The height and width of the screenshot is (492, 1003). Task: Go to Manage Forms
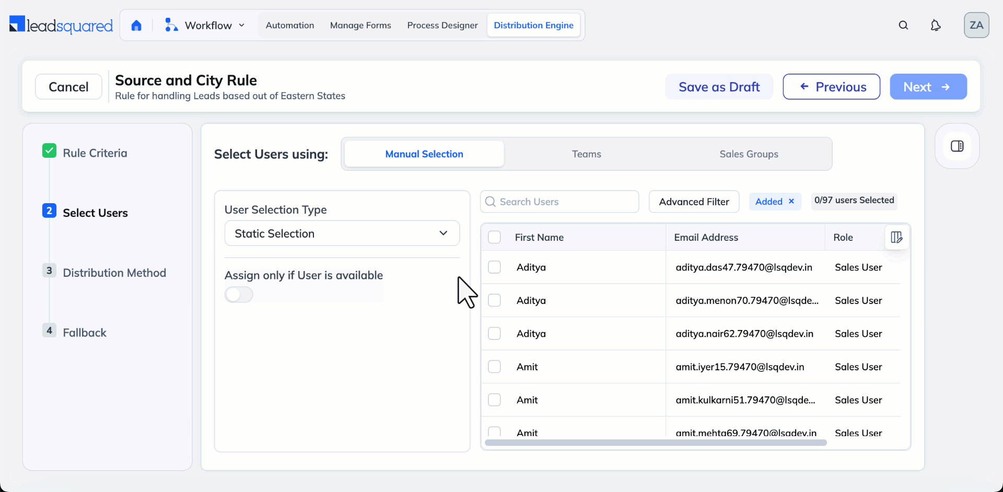360,25
